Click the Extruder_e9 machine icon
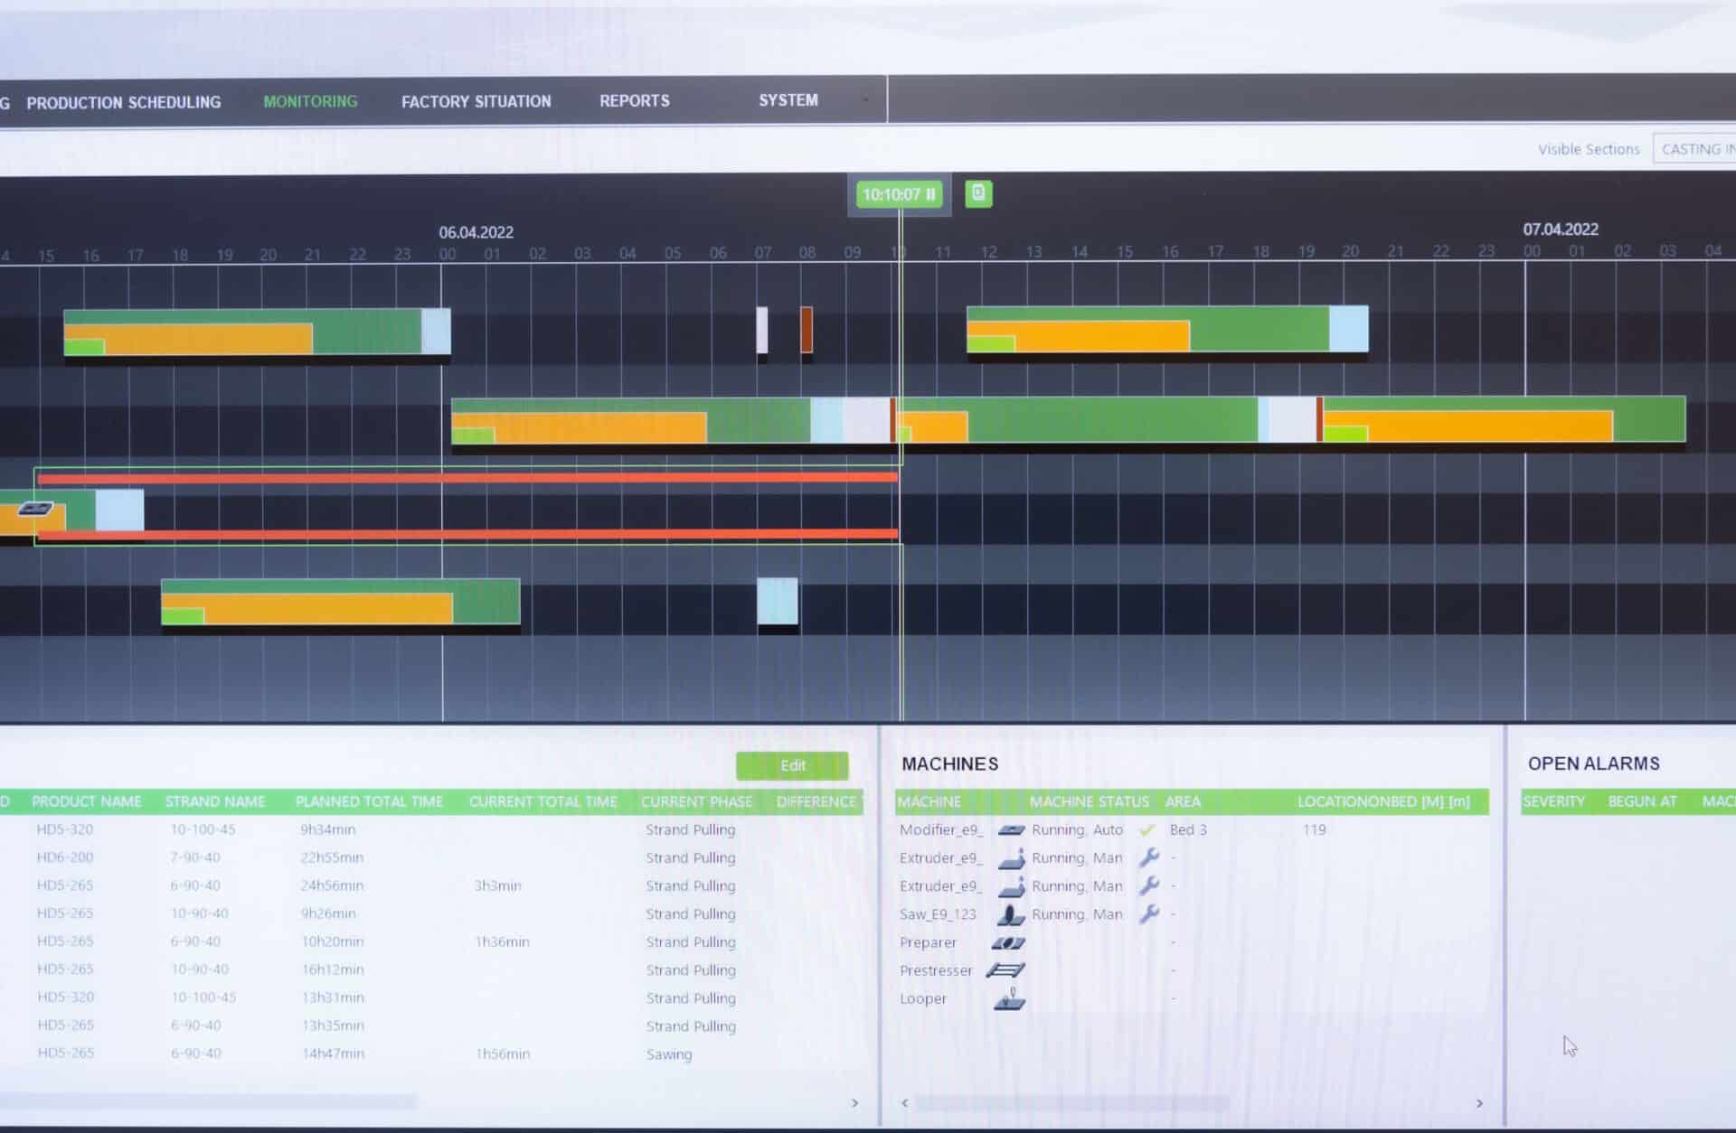The height and width of the screenshot is (1133, 1736). pyautogui.click(x=1010, y=857)
